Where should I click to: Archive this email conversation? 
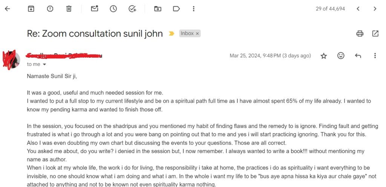tap(31, 9)
